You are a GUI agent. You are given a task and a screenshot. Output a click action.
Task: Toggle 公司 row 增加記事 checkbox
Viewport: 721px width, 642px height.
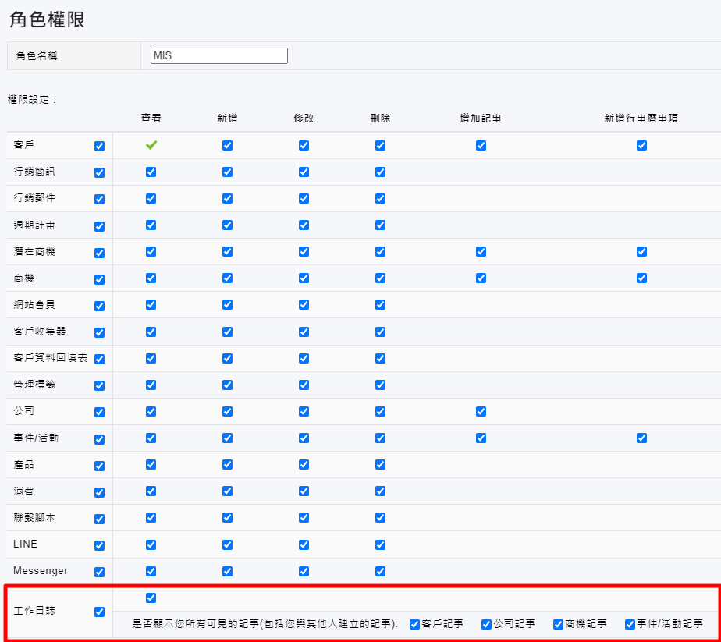481,411
